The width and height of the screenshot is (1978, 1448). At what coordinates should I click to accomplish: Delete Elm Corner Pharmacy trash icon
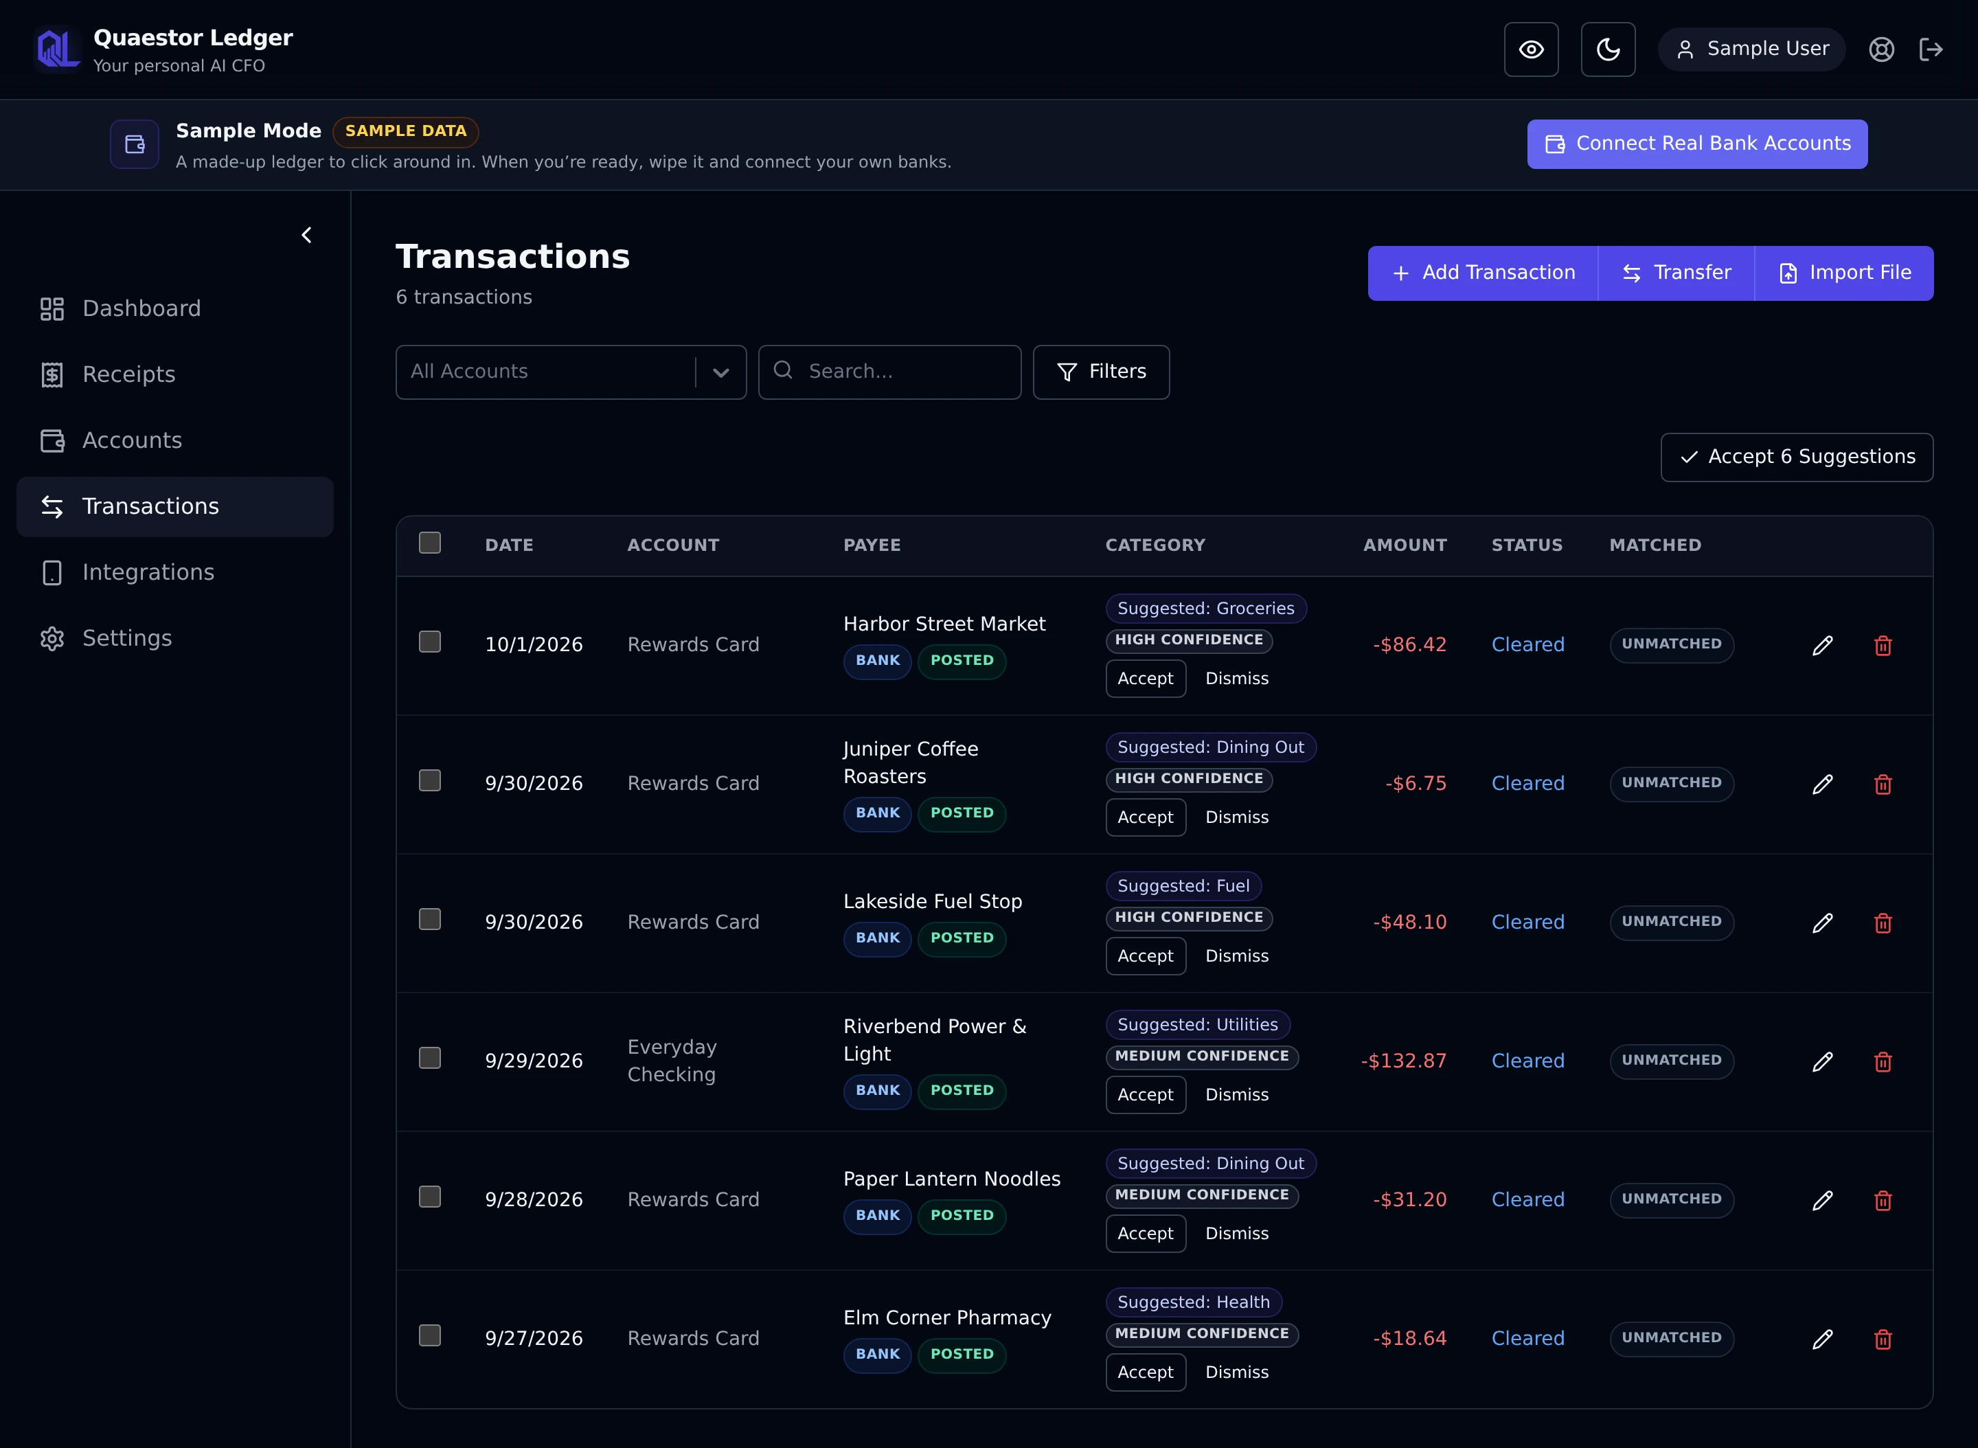[1883, 1339]
